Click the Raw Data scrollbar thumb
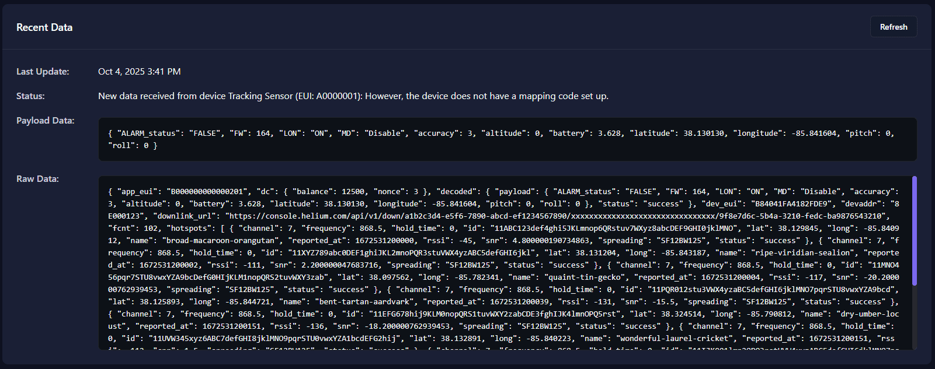Screen dimensions: 935x369 914,230
